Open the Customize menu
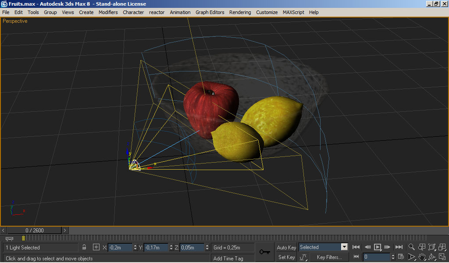 pyautogui.click(x=267, y=12)
